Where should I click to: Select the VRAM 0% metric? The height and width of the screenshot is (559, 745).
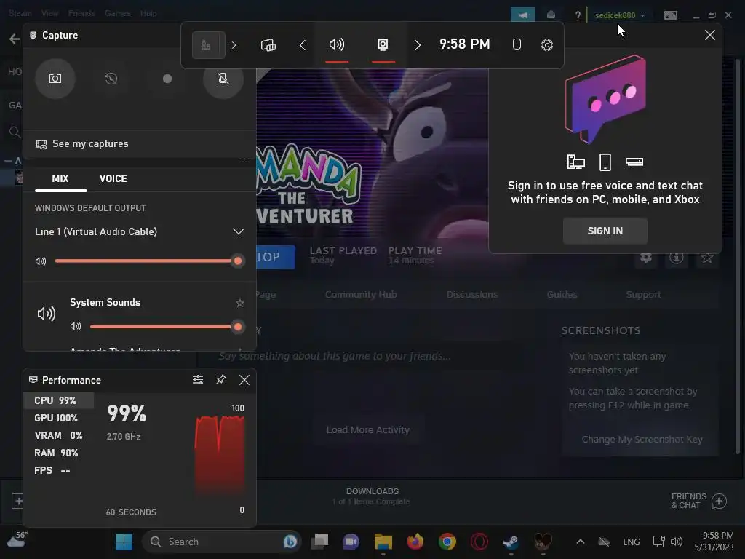(x=59, y=436)
